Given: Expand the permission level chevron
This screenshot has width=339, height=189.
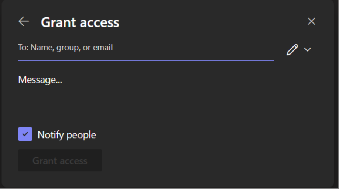Looking at the screenshot, I should coord(308,50).
